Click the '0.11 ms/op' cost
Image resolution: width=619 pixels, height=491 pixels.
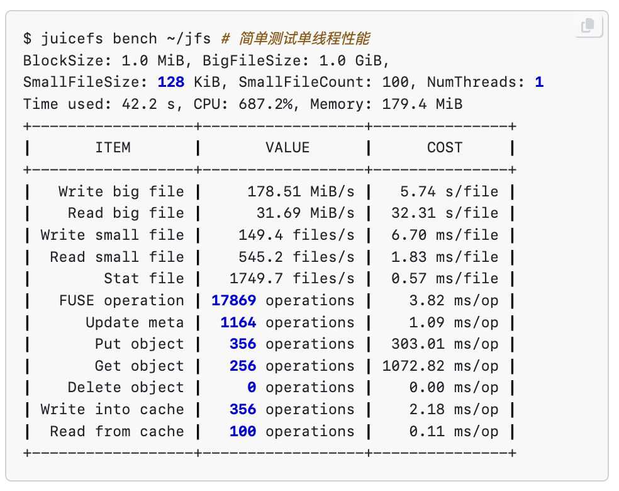tap(454, 431)
